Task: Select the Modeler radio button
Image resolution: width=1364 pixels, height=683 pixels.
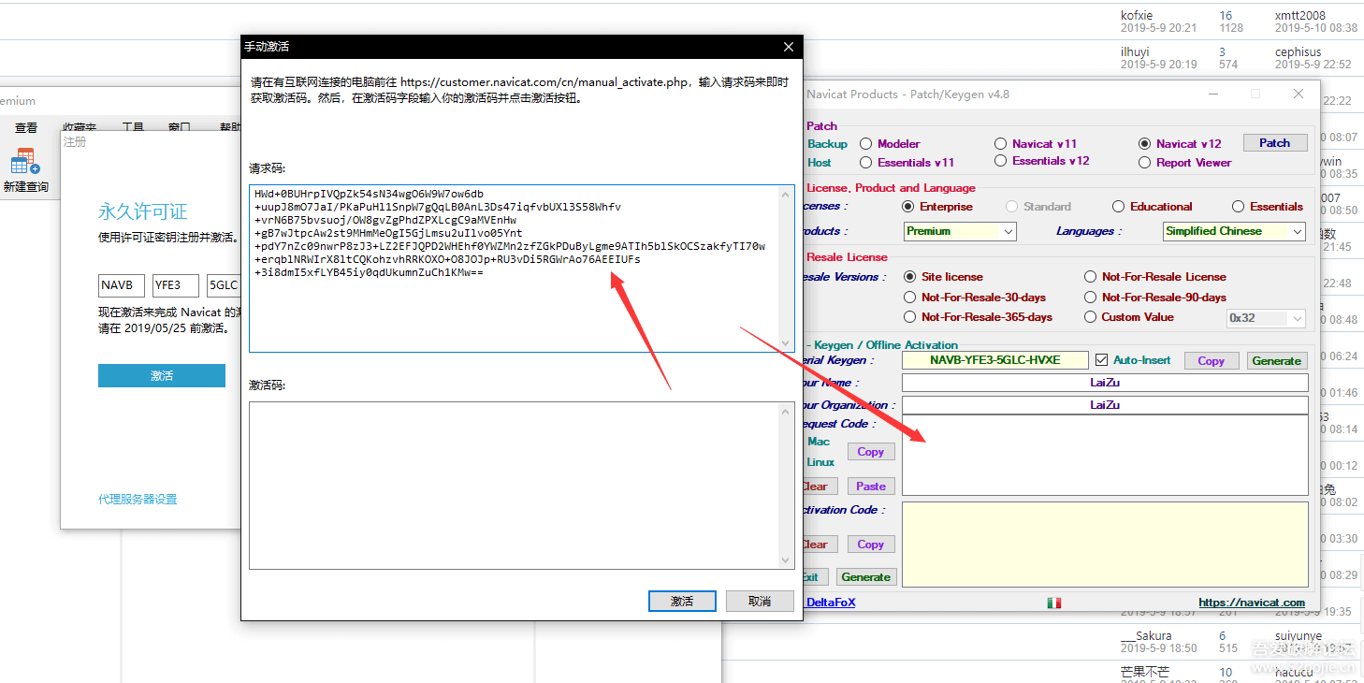Action: pos(866,144)
